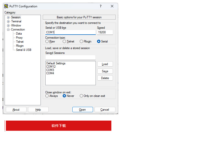Select Connection category in tree
The width and height of the screenshot is (200, 145).
pyautogui.click(x=18, y=30)
